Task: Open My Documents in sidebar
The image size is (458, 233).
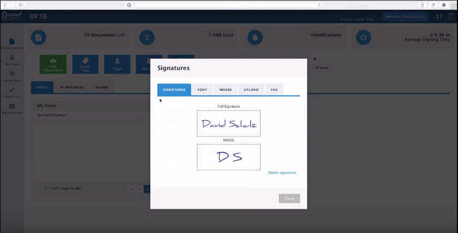Action: coord(12,41)
